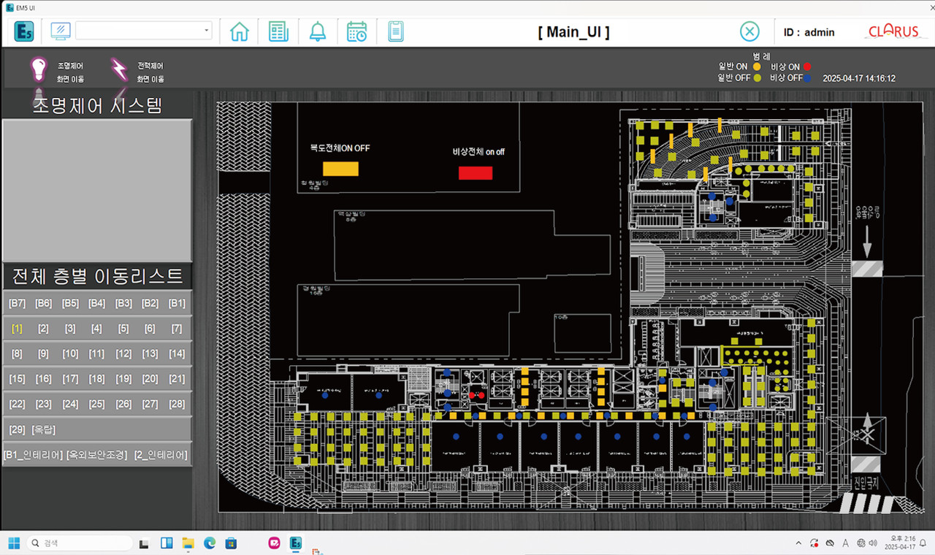The image size is (935, 555).
Task: Open the report/news document icon
Action: 278,31
